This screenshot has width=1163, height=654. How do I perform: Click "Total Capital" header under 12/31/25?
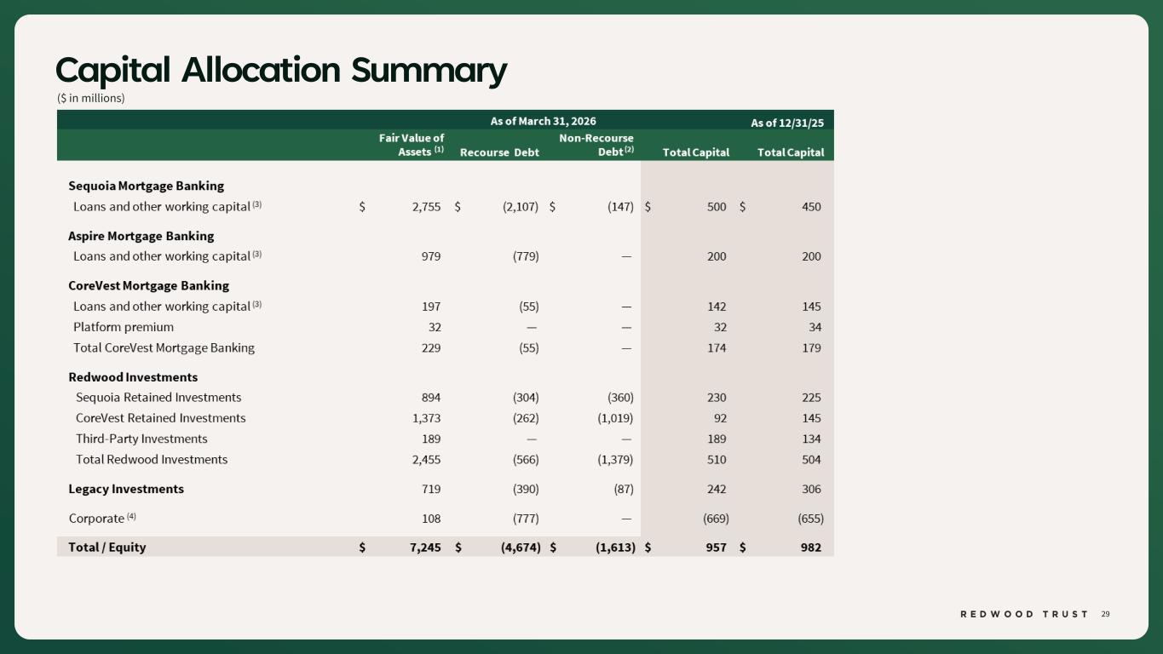click(791, 152)
